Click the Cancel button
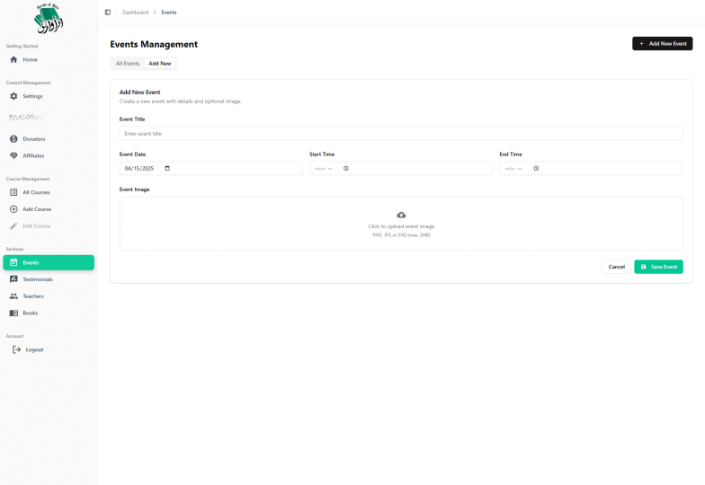The height and width of the screenshot is (485, 705). (617, 267)
